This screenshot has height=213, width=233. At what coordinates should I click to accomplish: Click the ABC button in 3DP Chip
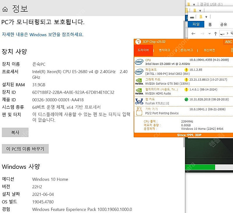pyautogui.click(x=228, y=42)
